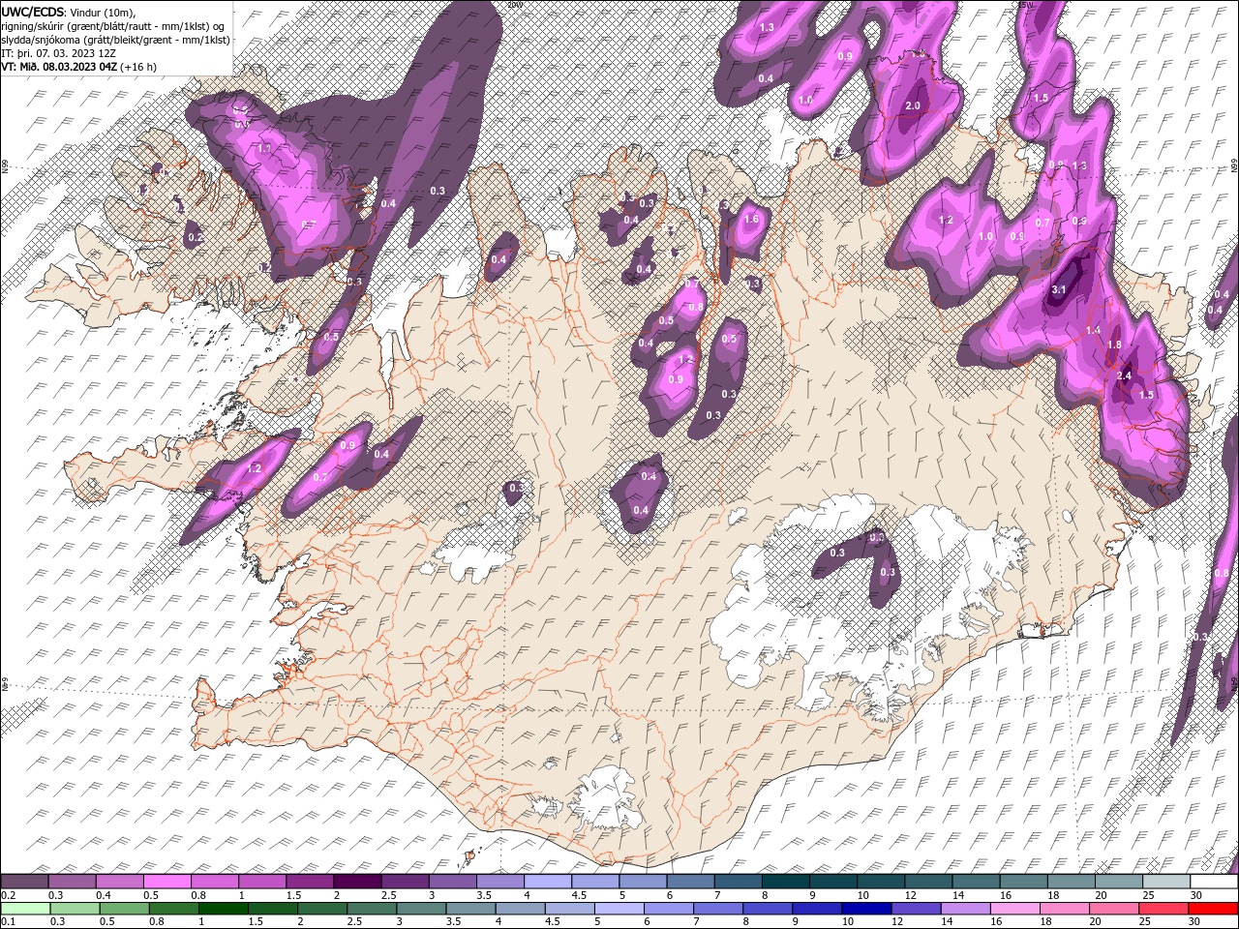Click the 1.6 precipitation value in the north

[x=751, y=220]
